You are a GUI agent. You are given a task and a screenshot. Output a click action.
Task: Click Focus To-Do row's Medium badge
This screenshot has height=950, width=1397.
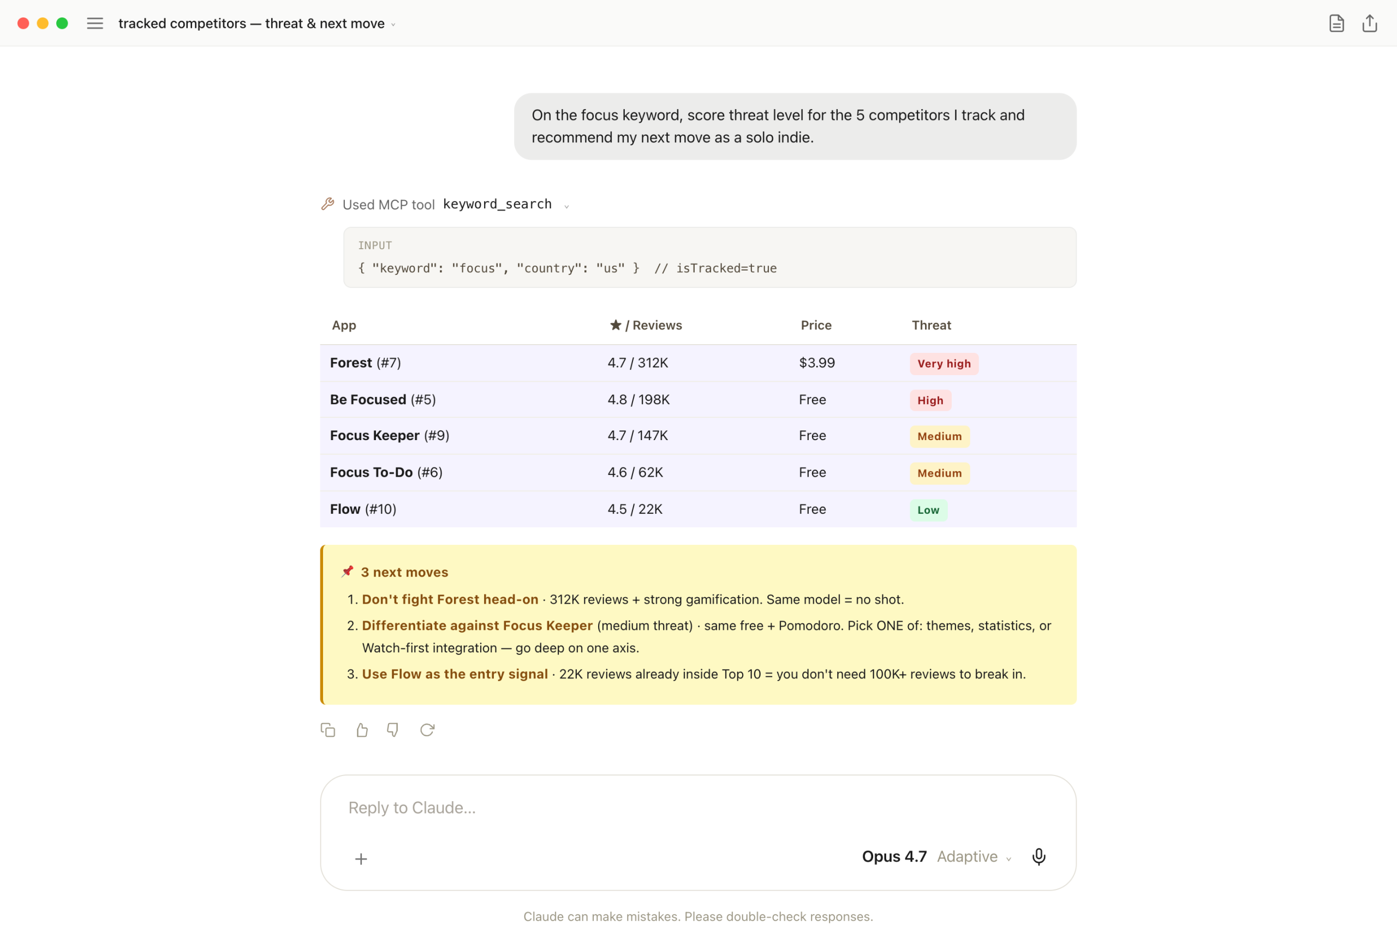(939, 473)
